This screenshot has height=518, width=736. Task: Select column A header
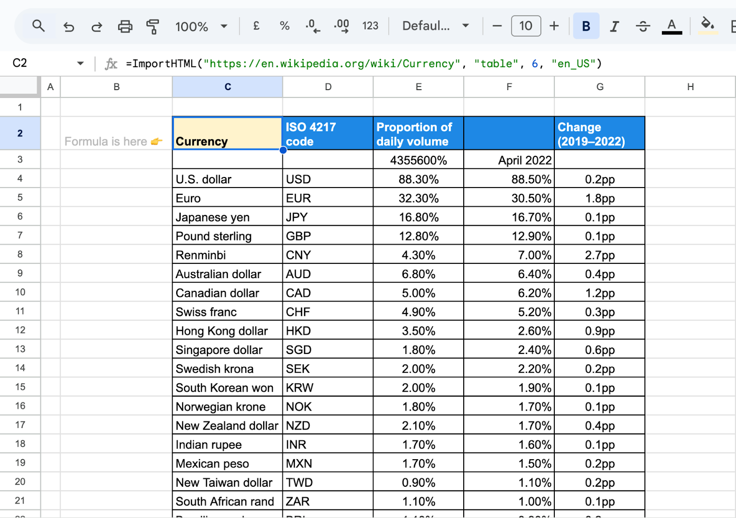[51, 87]
